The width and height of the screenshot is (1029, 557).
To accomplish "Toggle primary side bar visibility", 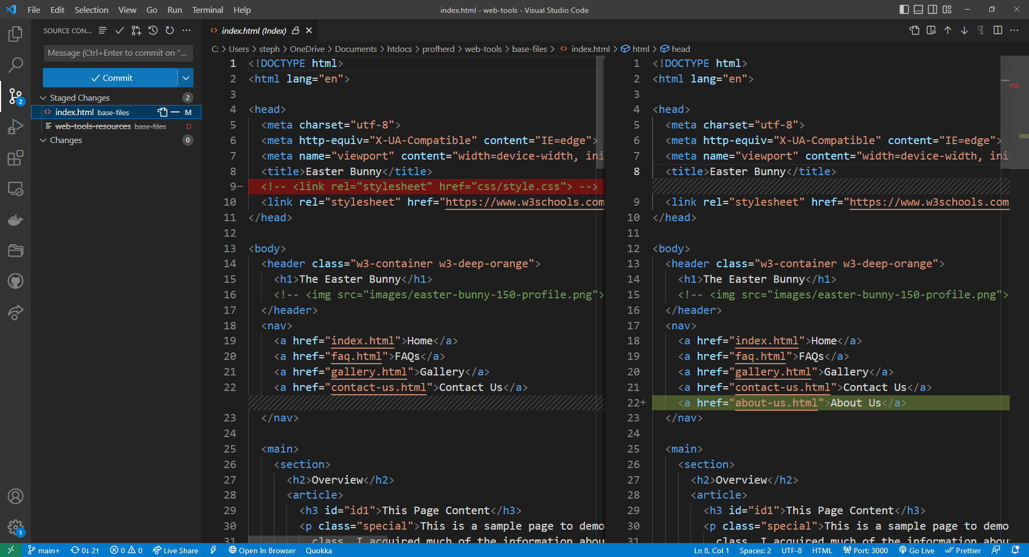I will 904,10.
